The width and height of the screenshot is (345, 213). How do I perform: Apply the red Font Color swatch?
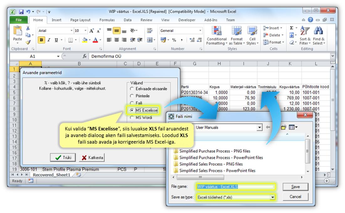tap(95, 40)
